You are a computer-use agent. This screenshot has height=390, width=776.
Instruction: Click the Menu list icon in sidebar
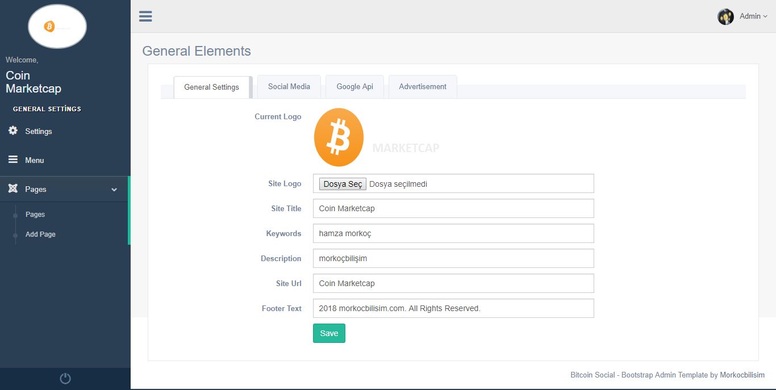[13, 160]
